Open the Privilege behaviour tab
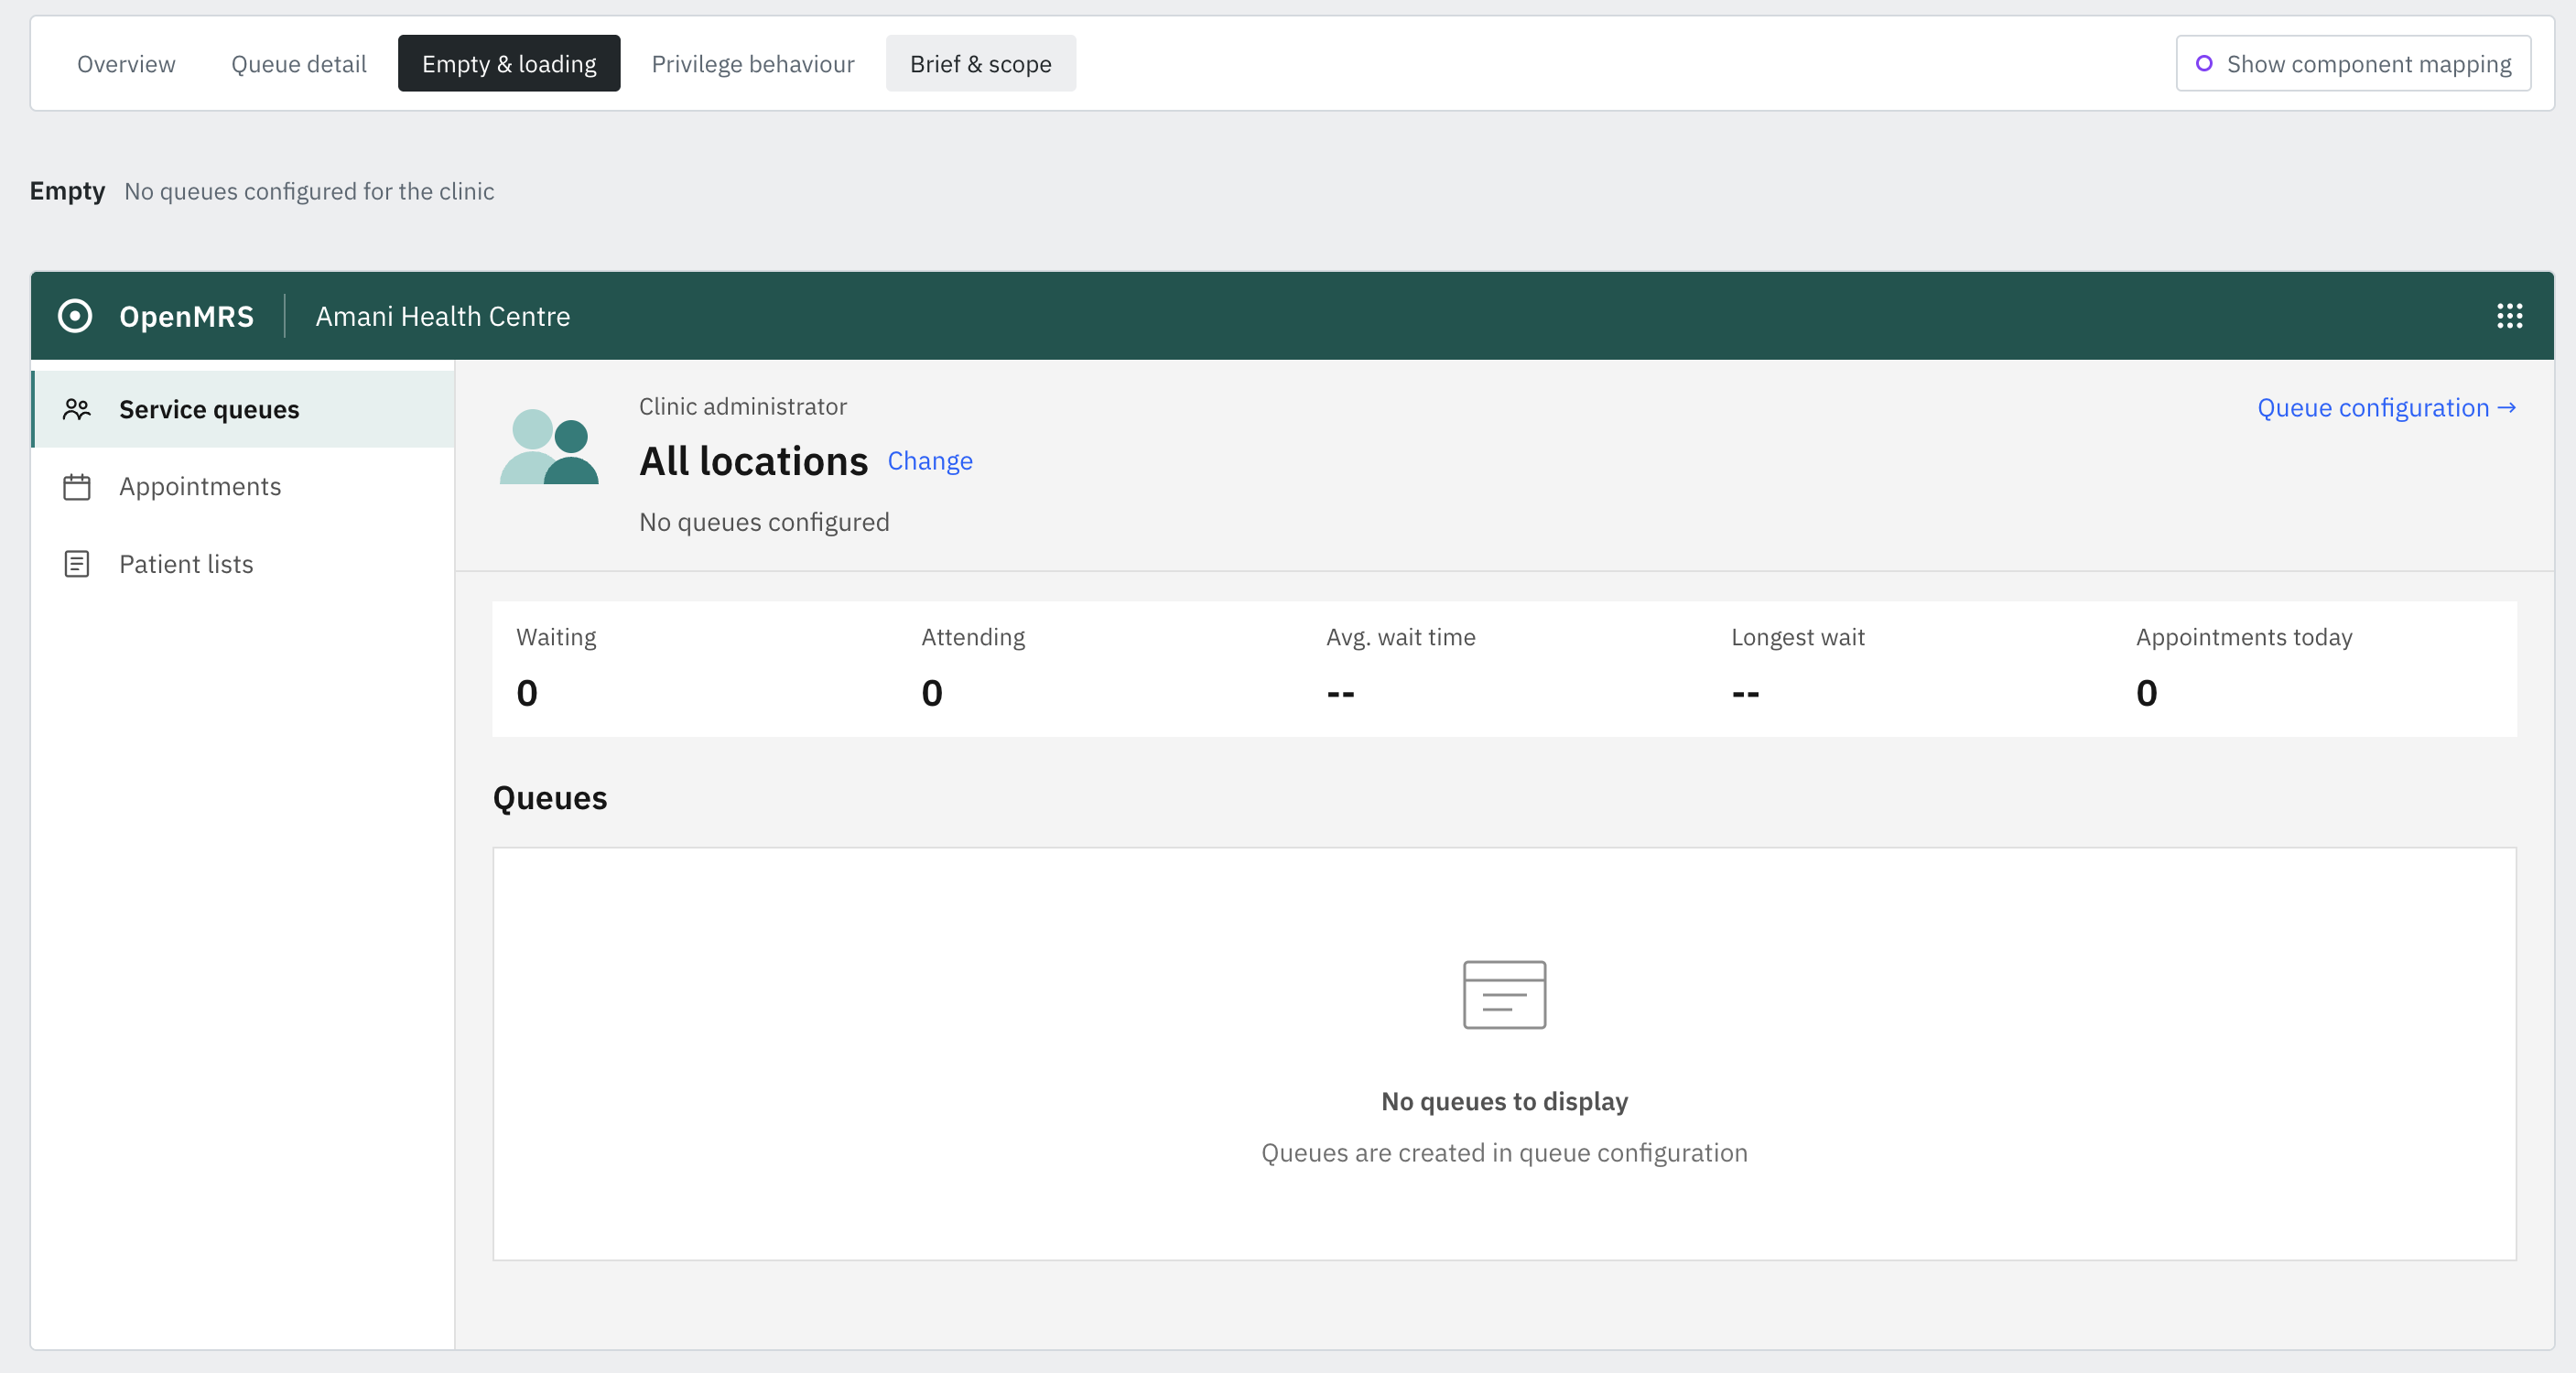The image size is (2576, 1373). click(x=753, y=64)
